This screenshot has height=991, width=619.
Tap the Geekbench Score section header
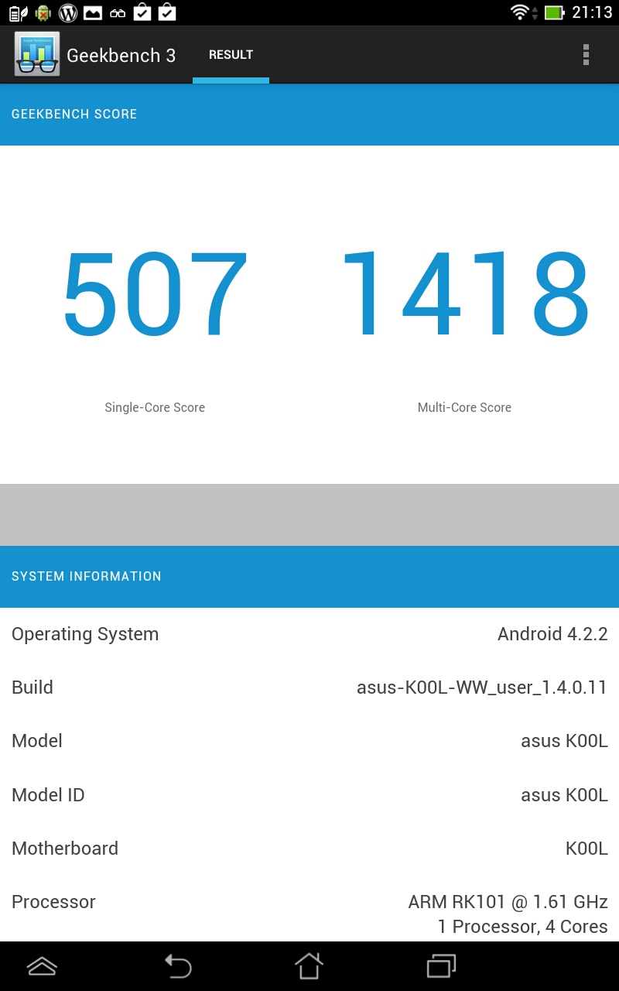coord(74,114)
